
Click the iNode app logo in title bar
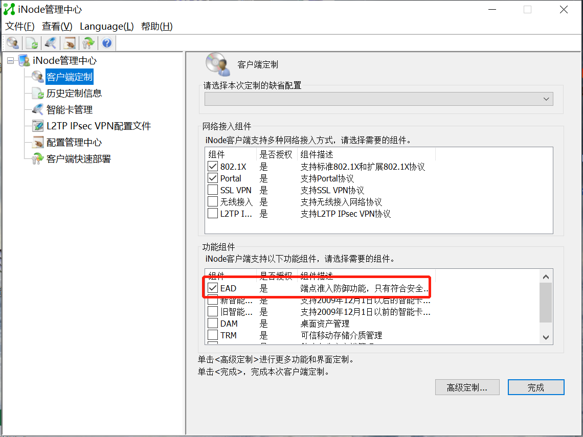click(x=9, y=9)
